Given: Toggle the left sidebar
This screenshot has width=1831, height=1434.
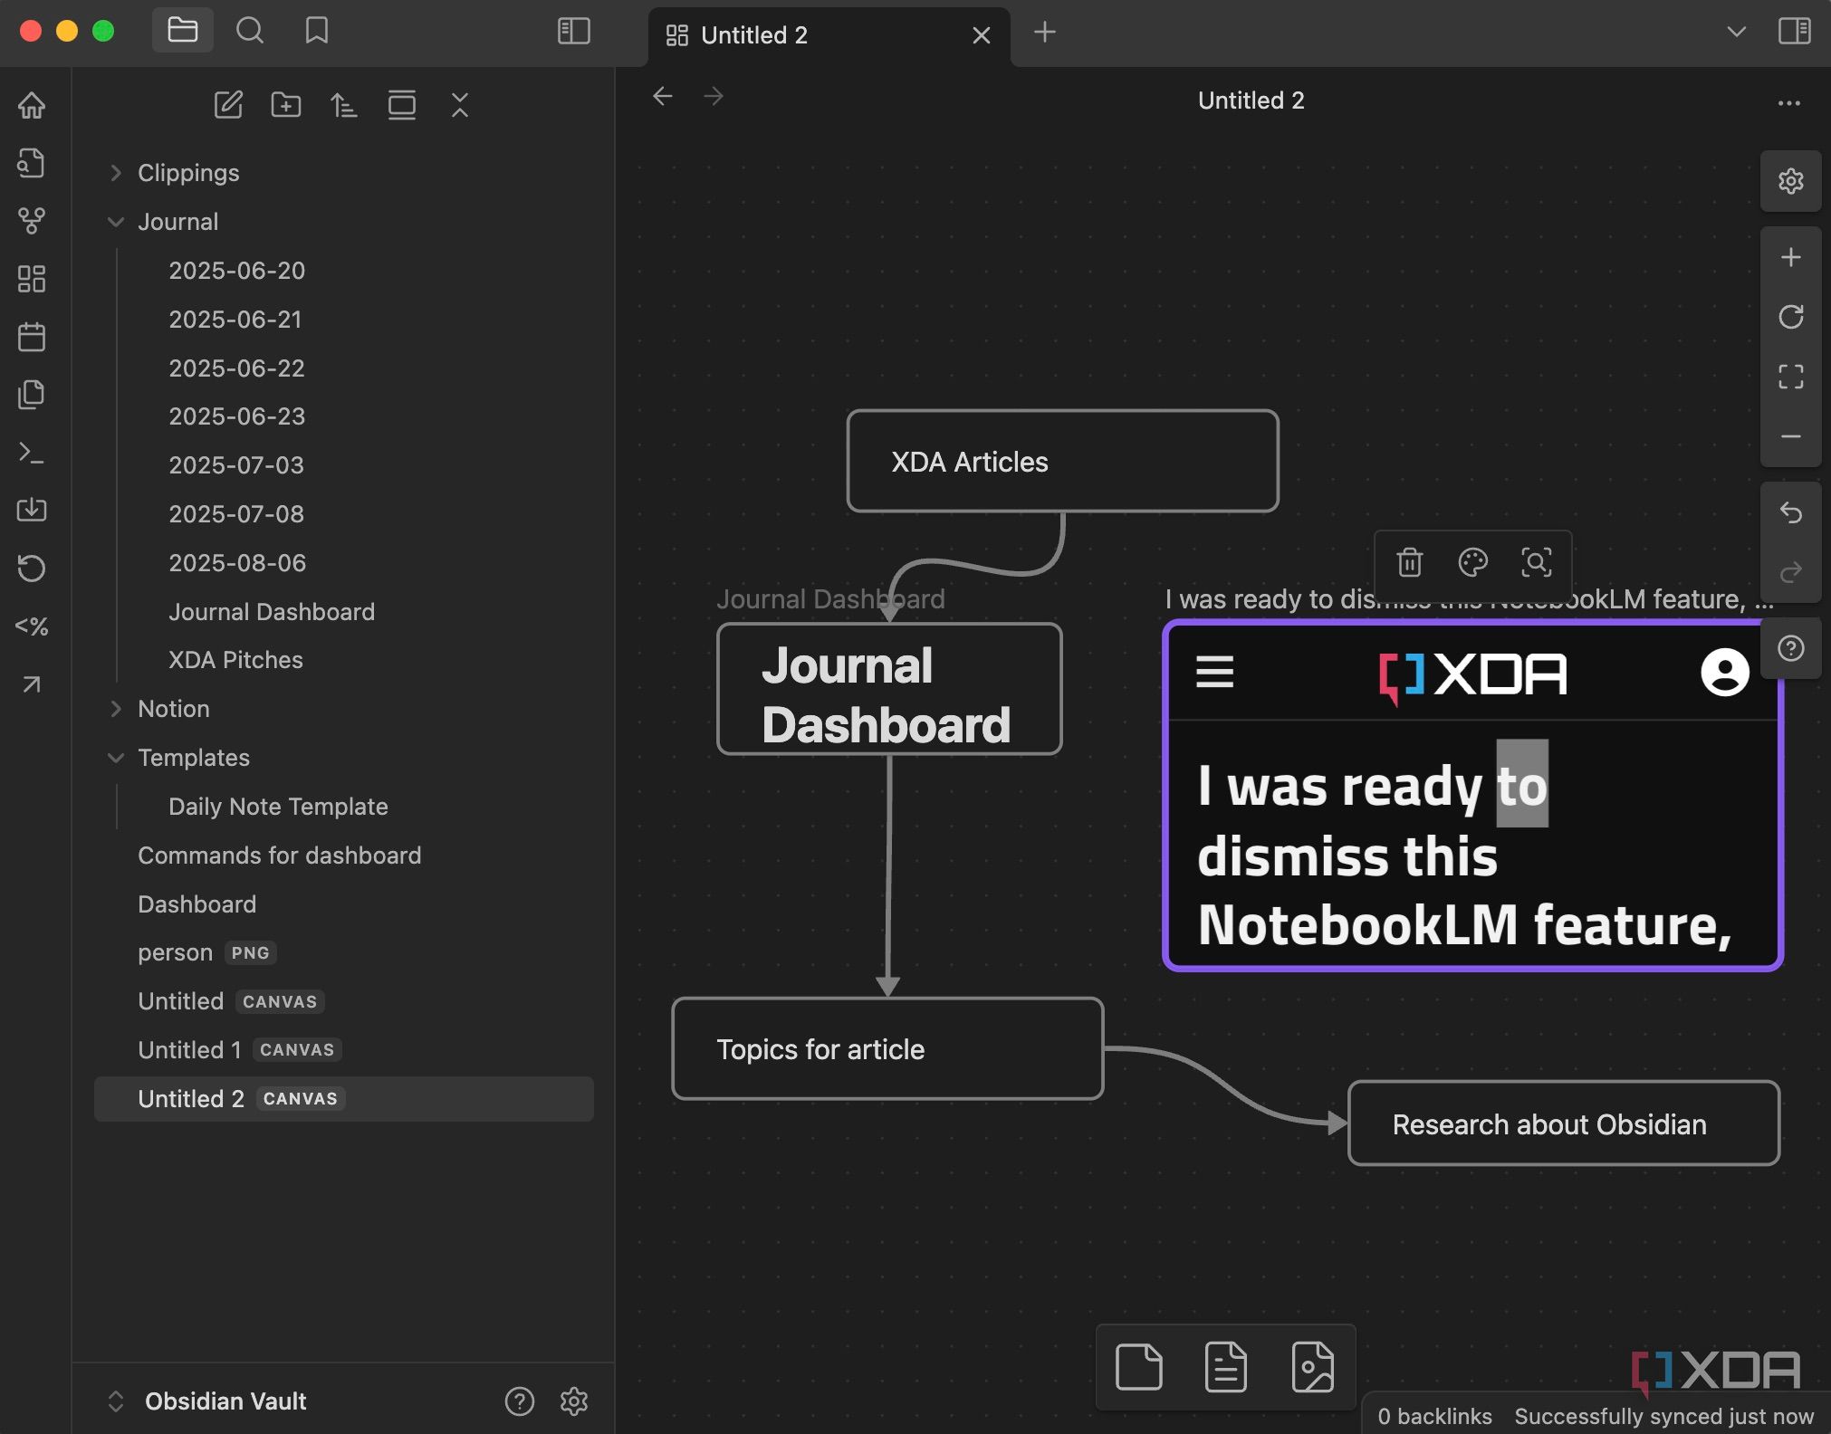Looking at the screenshot, I should point(573,31).
